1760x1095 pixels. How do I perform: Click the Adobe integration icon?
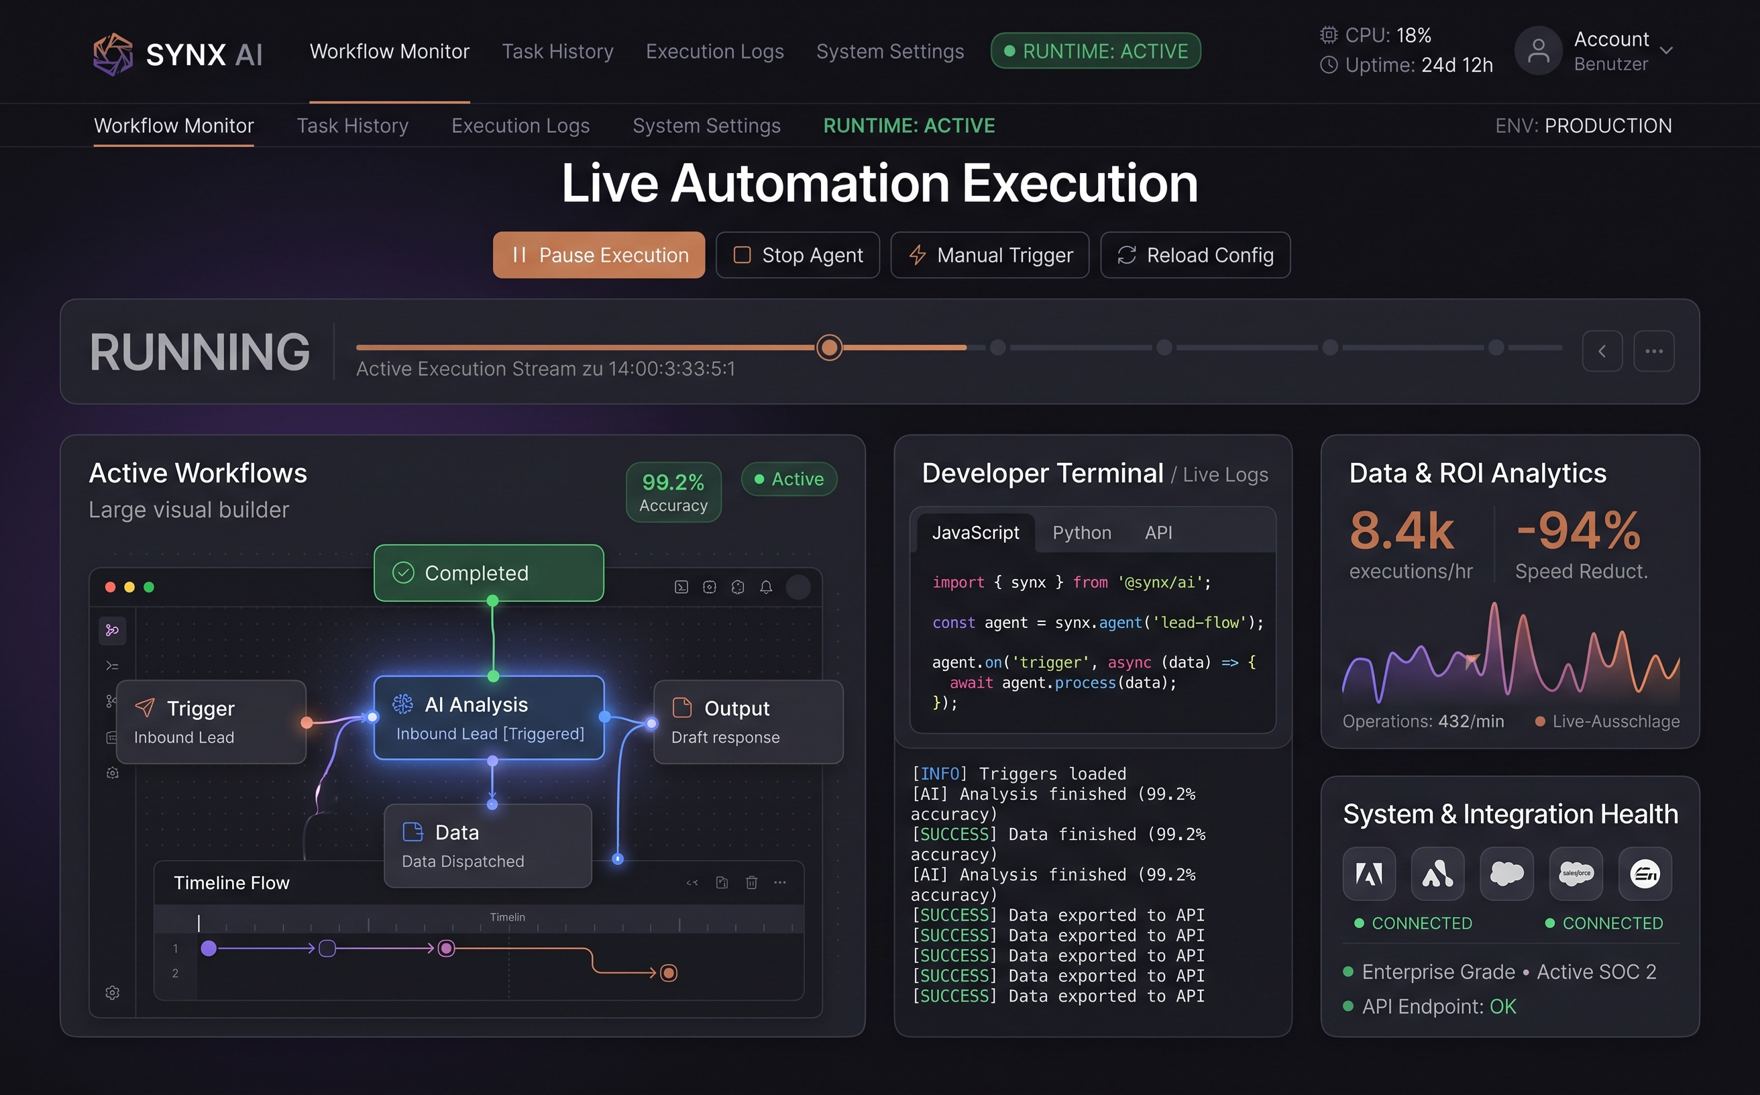pos(1369,874)
